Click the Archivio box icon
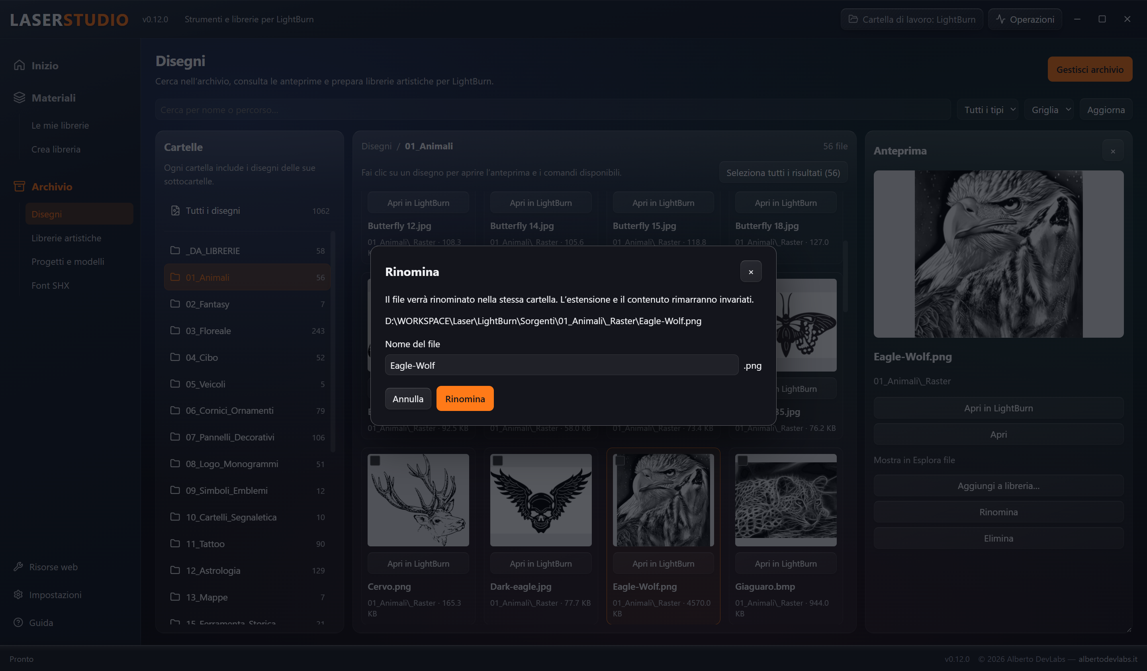The image size is (1147, 671). coord(19,186)
